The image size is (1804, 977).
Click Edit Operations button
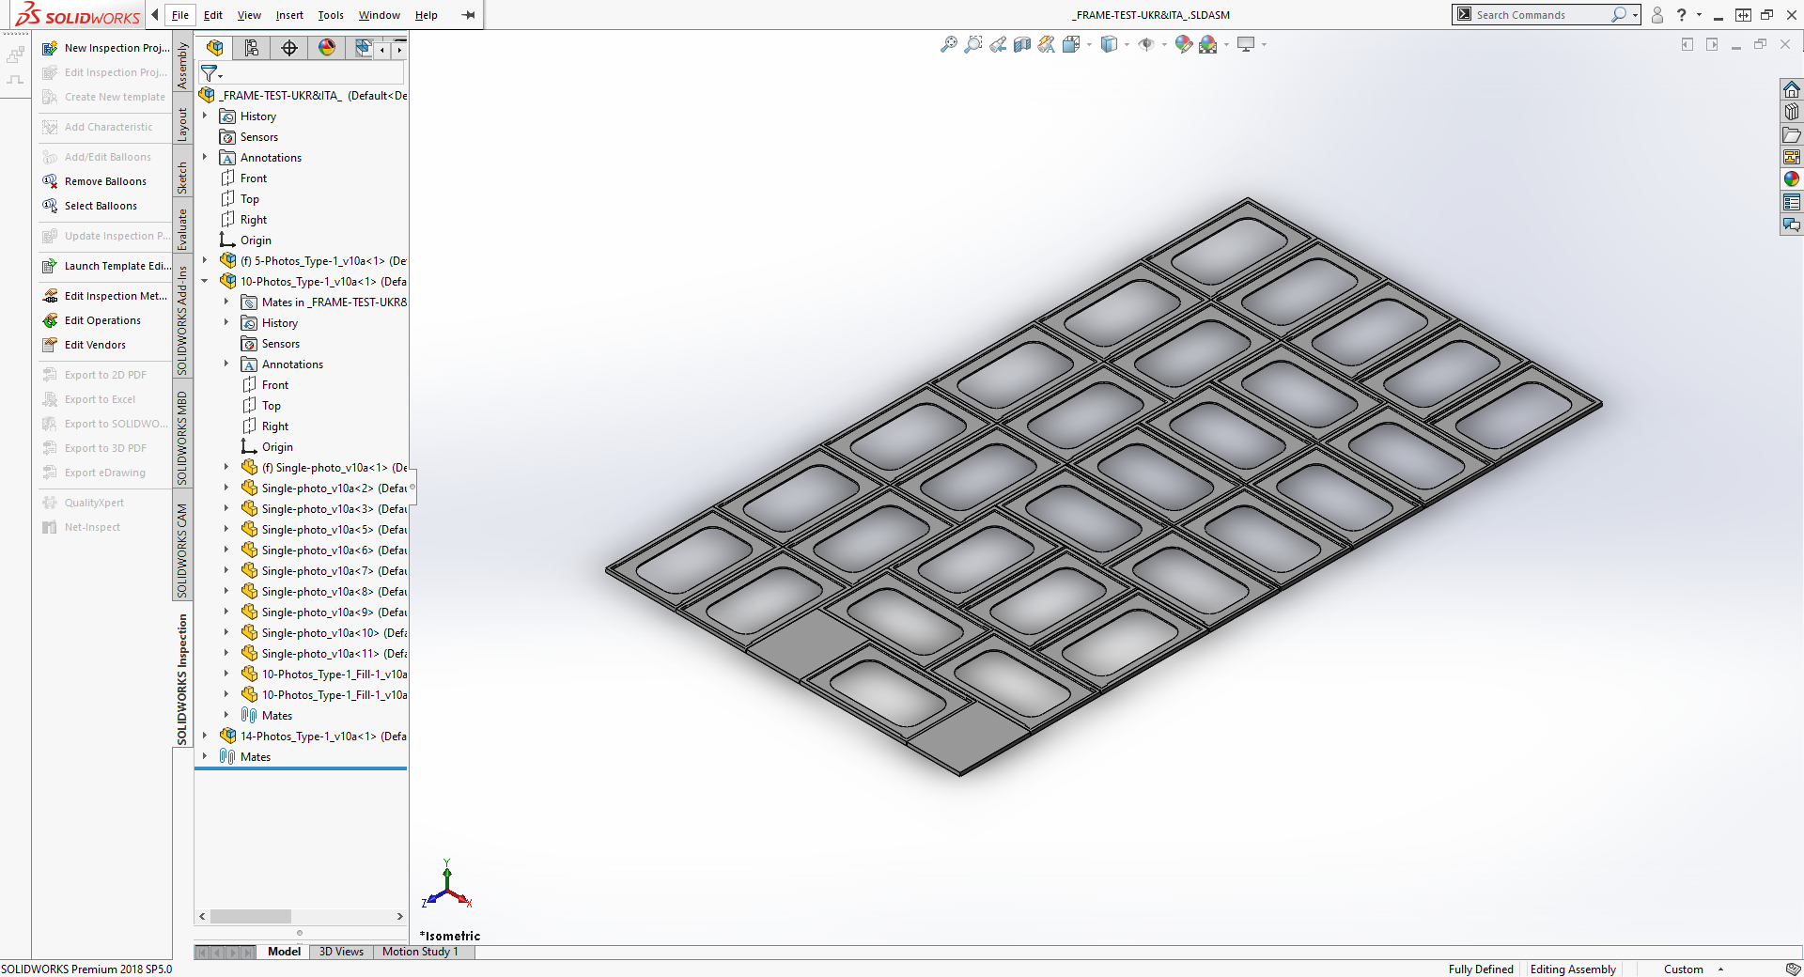92,320
